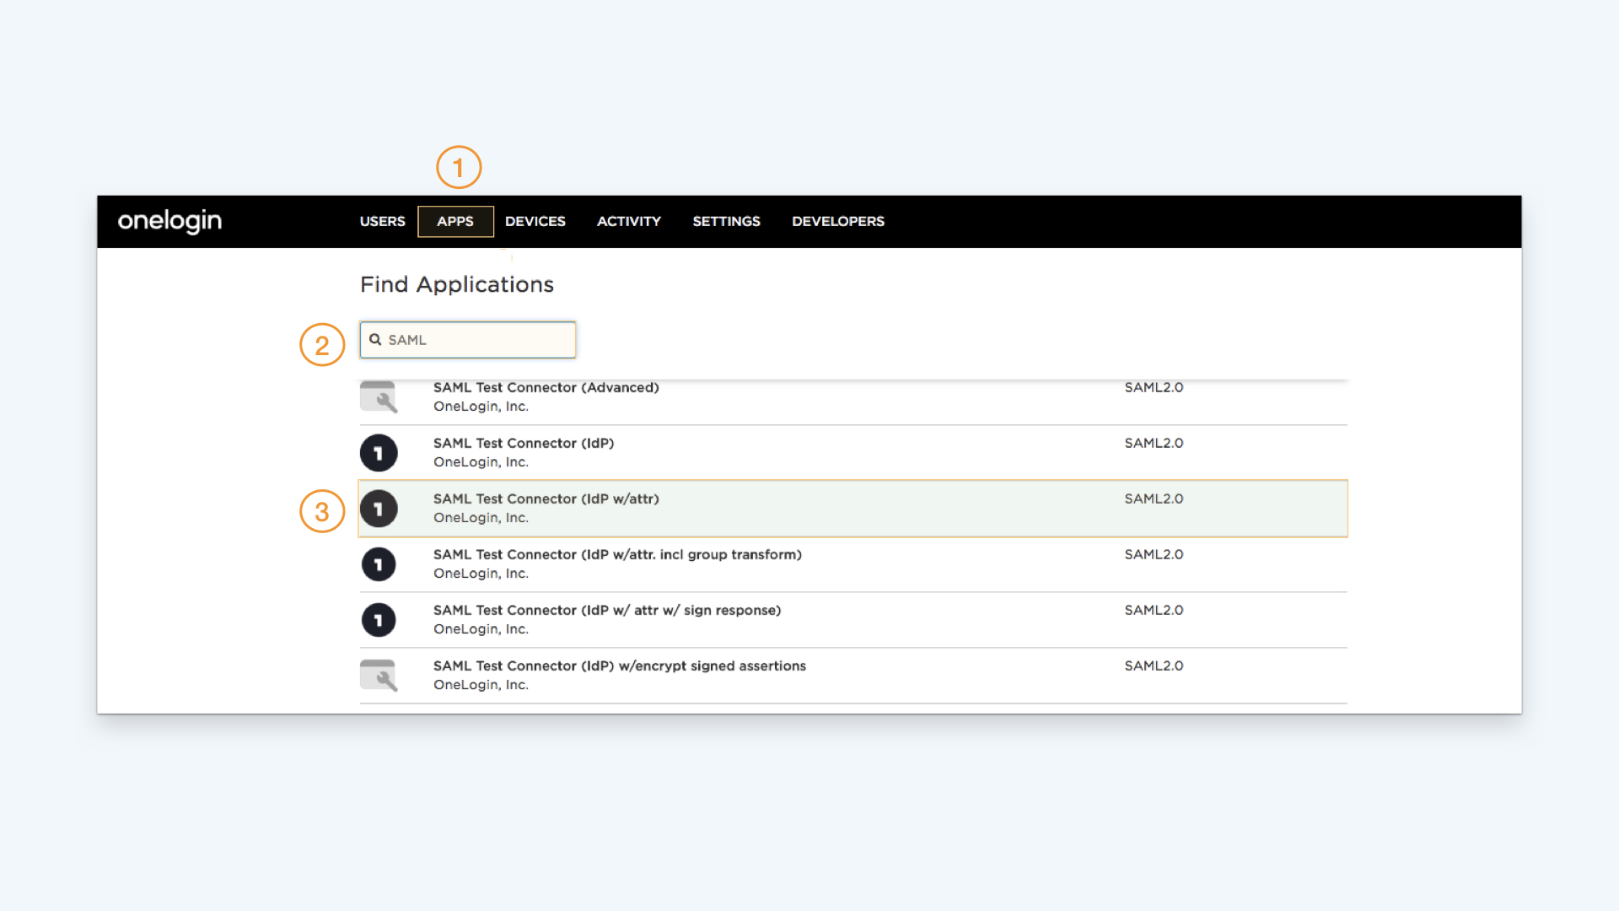
Task: Click OneLogin, Inc. under Advanced connector
Action: point(481,407)
